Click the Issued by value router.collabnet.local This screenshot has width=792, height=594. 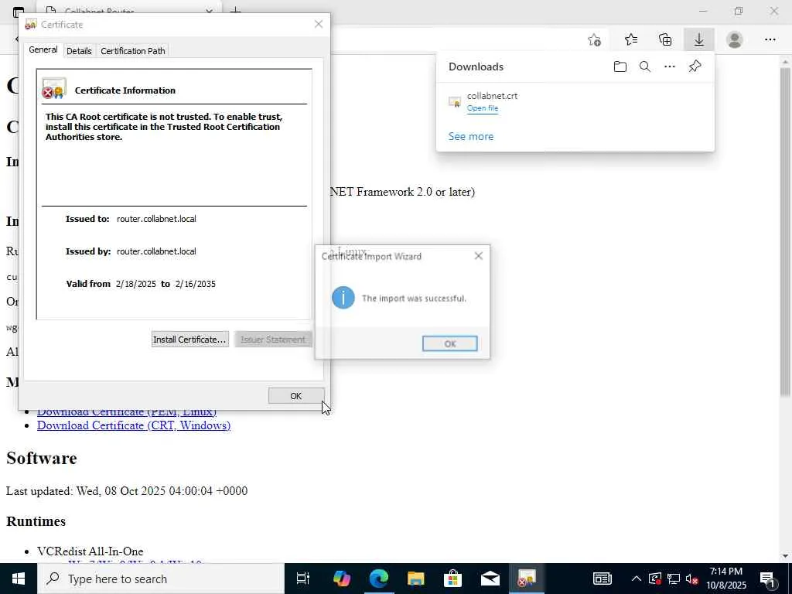[x=156, y=251]
